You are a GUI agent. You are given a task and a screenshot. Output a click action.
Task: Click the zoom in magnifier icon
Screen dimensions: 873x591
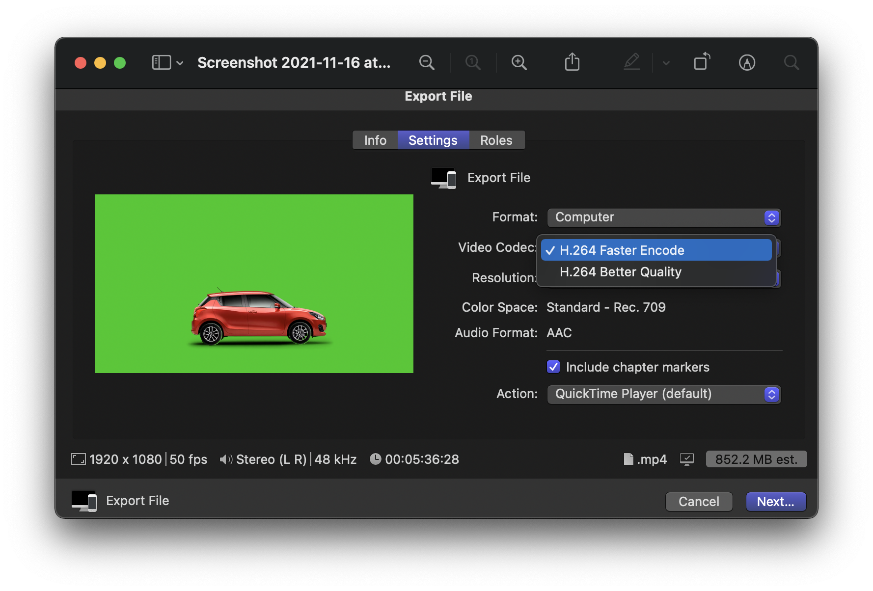[x=518, y=63]
